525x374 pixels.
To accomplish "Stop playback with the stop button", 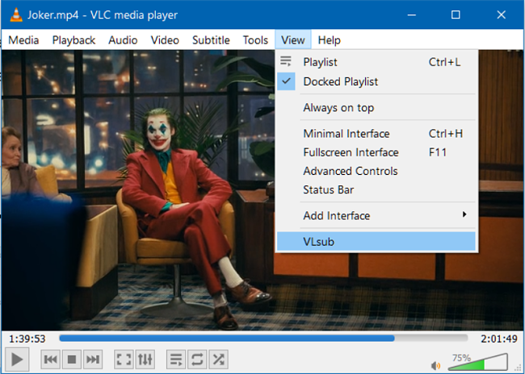I will [x=72, y=359].
